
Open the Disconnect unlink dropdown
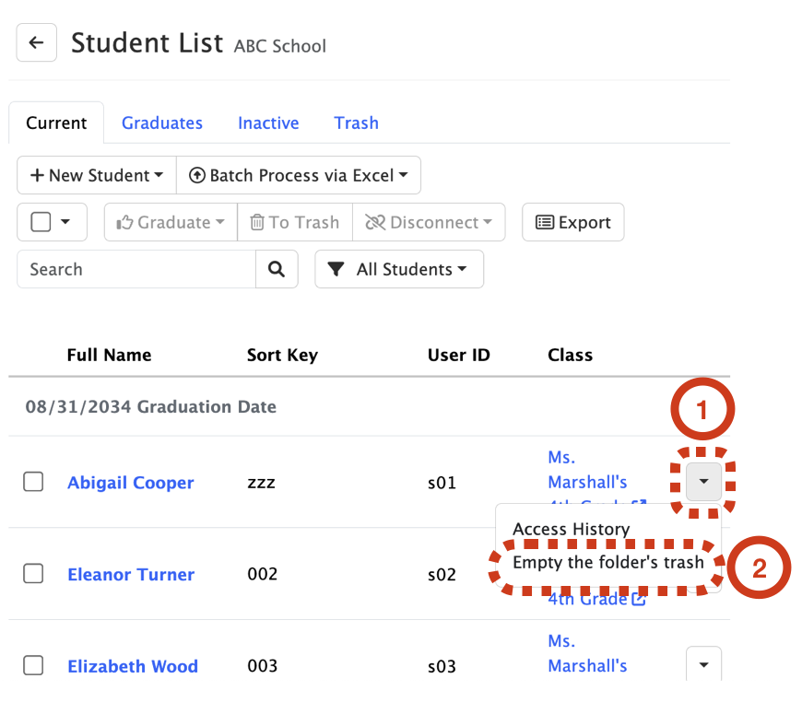pyautogui.click(x=429, y=222)
